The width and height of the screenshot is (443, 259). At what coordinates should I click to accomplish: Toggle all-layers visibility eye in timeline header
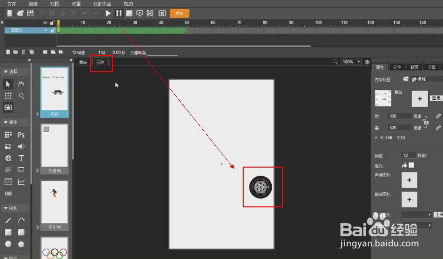(45, 23)
